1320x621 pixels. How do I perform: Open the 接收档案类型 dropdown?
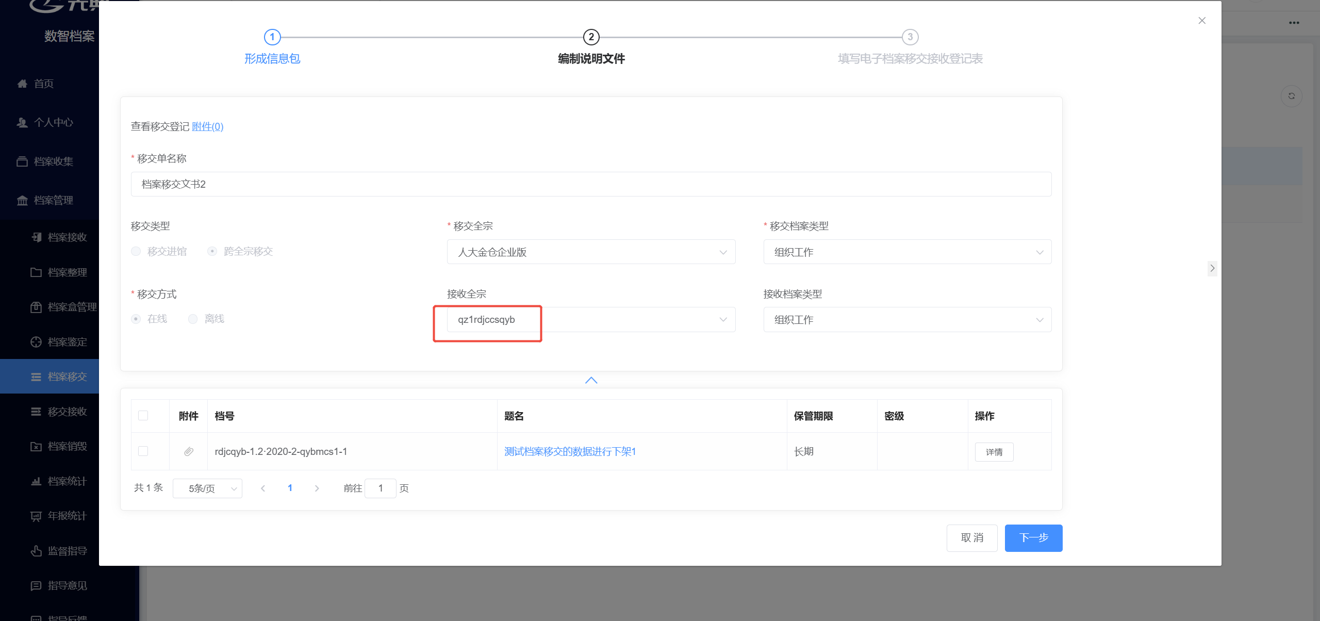coord(907,320)
